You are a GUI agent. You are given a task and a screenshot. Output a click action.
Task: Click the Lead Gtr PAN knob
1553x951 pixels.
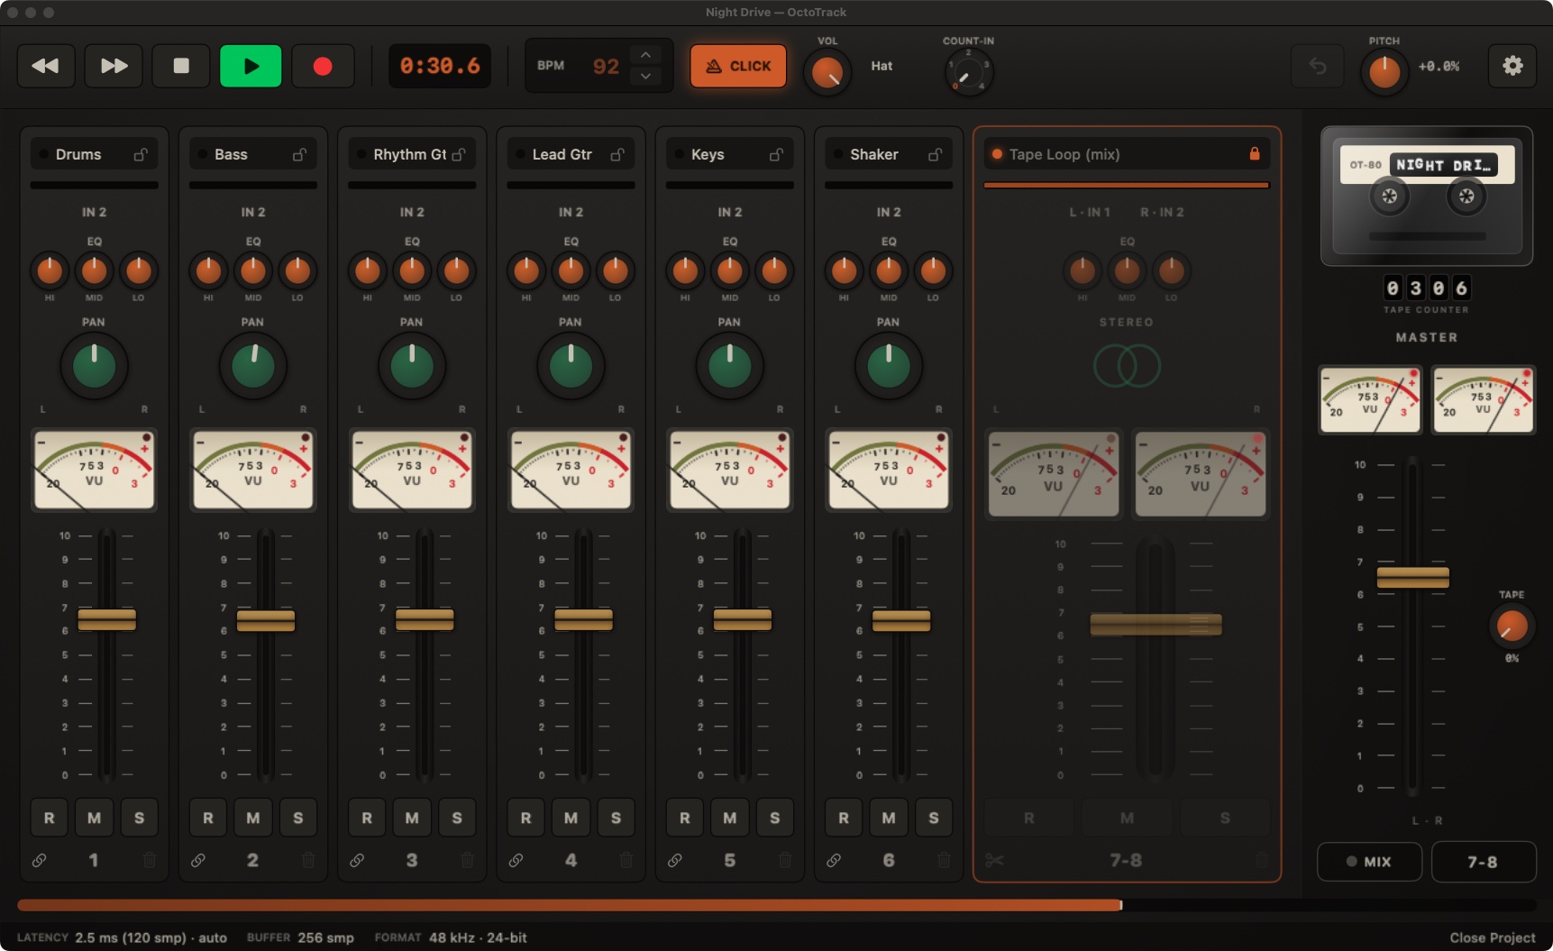point(571,366)
